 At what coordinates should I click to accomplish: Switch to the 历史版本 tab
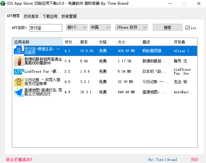[x=31, y=16]
